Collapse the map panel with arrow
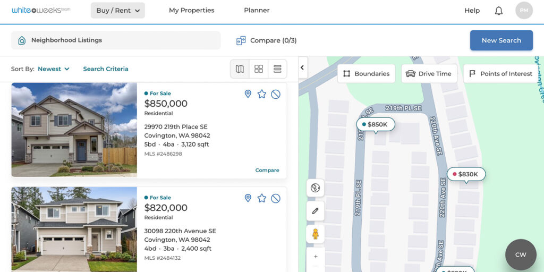The height and width of the screenshot is (272, 544). pyautogui.click(x=302, y=67)
